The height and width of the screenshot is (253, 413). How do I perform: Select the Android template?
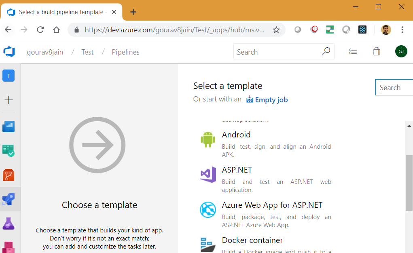pos(236,135)
